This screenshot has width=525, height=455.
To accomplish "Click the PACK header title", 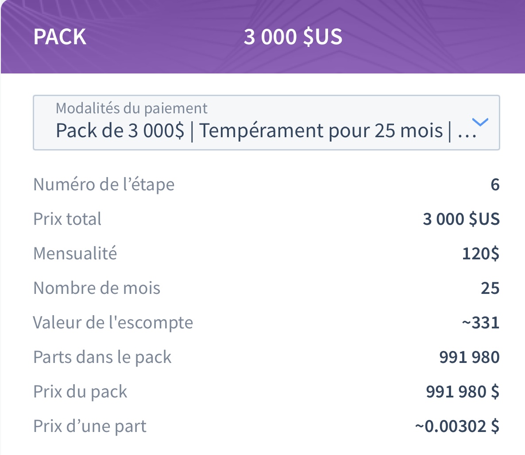I will coord(60,36).
